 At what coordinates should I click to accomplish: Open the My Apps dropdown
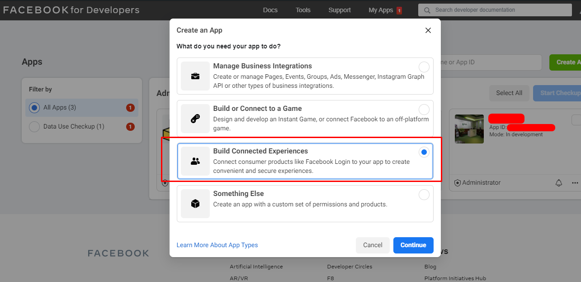[x=381, y=10]
